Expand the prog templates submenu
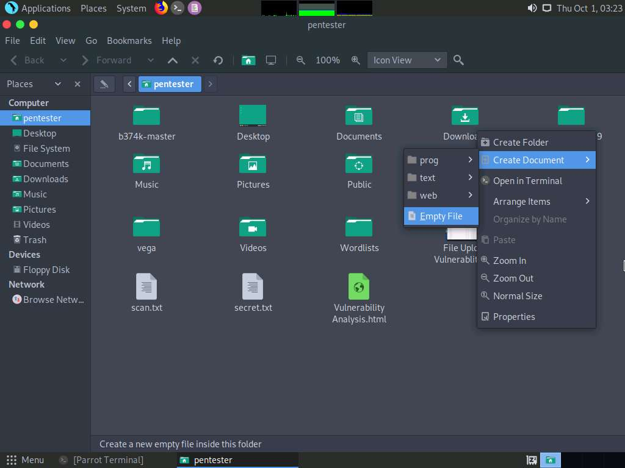 [x=441, y=160]
